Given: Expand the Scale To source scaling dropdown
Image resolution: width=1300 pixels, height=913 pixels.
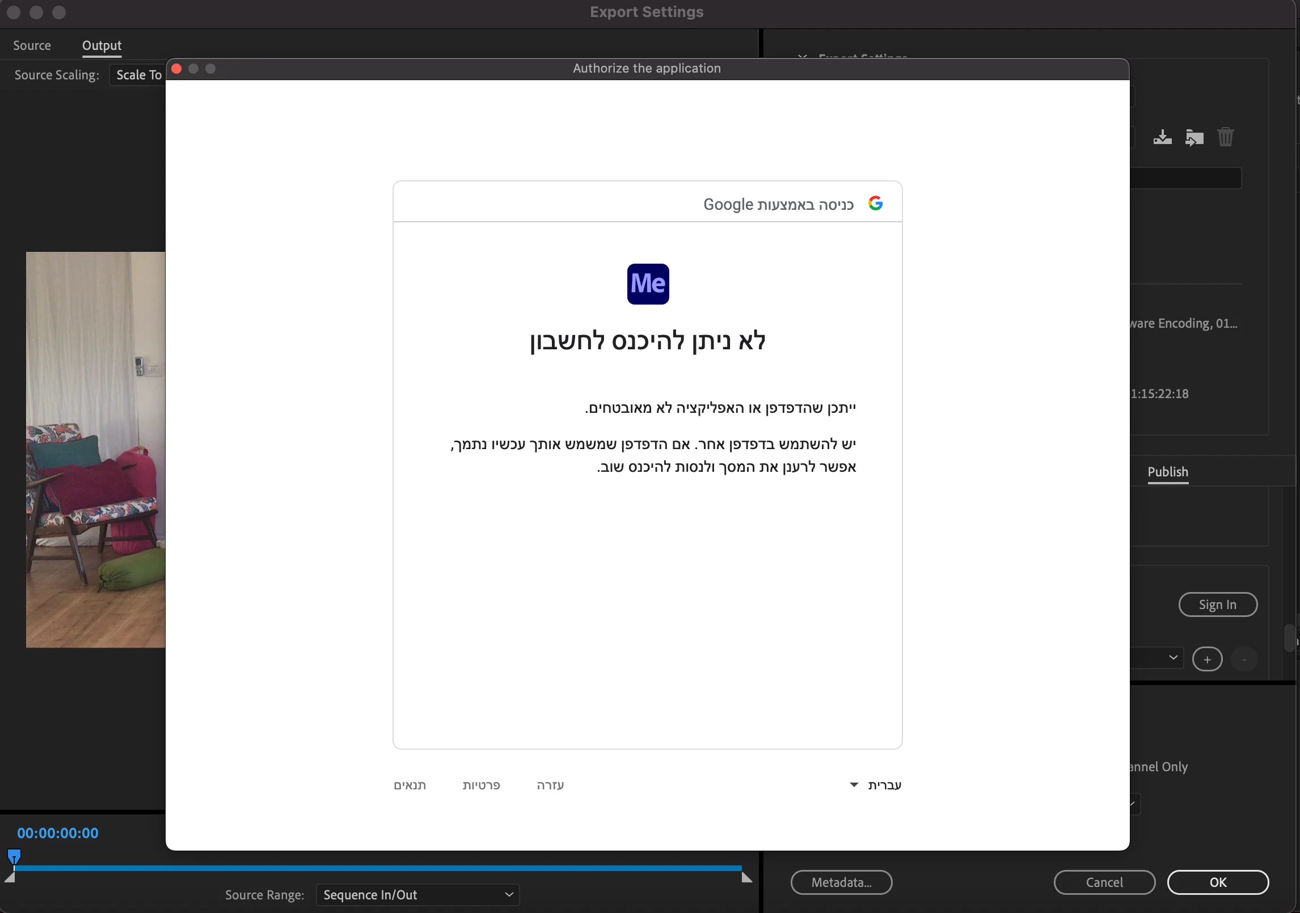Looking at the screenshot, I should (x=138, y=75).
